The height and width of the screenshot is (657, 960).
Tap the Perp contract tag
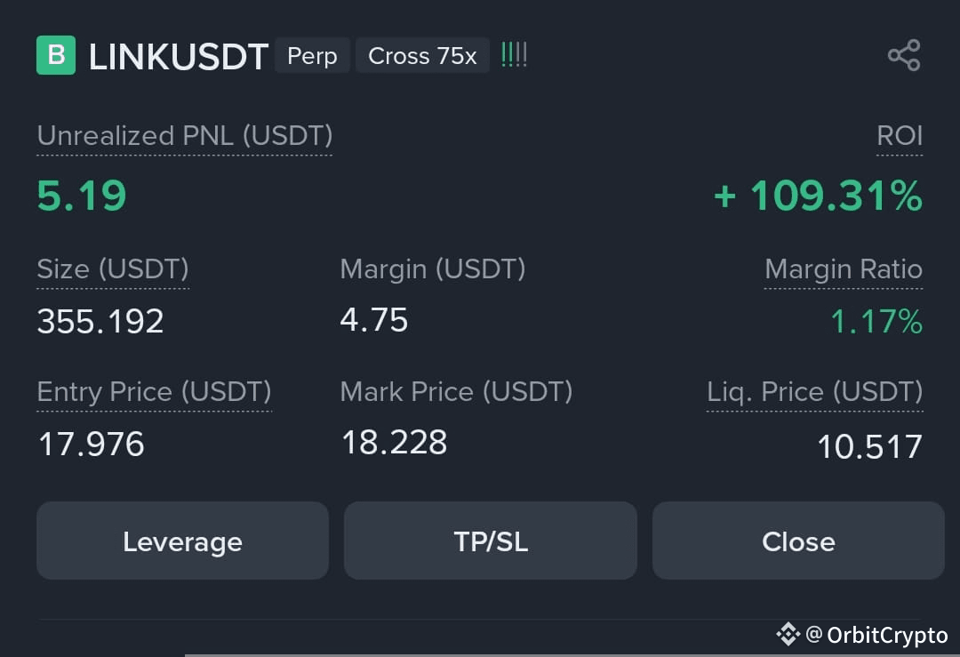click(x=312, y=56)
